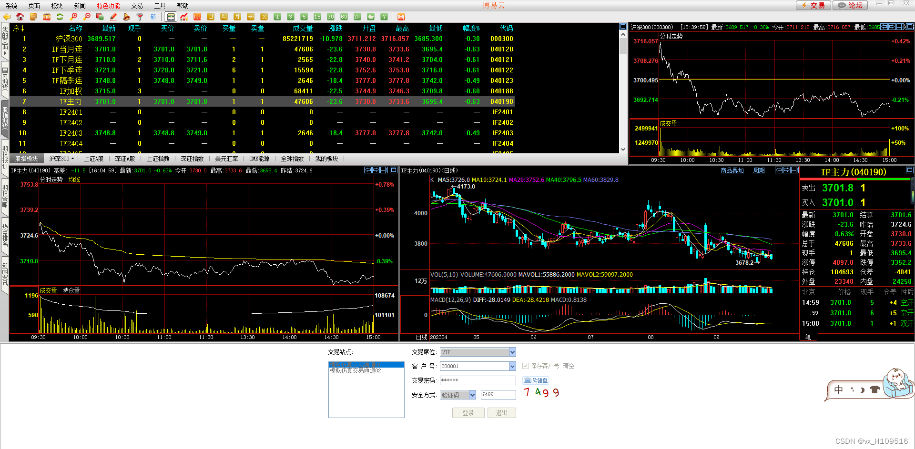Switch to the quote list table view icon
The image size is (915, 449).
click(171, 17)
